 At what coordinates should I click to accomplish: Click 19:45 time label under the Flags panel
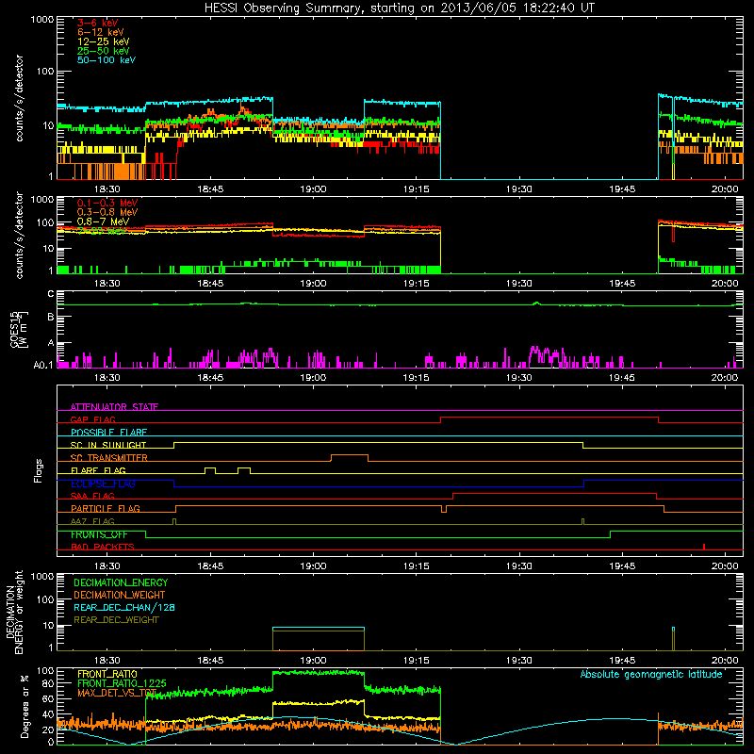(x=622, y=566)
